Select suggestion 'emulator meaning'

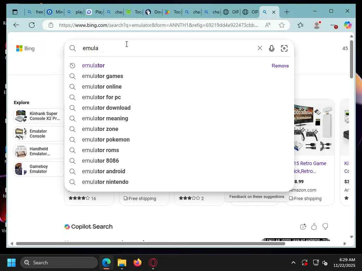coord(179,119)
